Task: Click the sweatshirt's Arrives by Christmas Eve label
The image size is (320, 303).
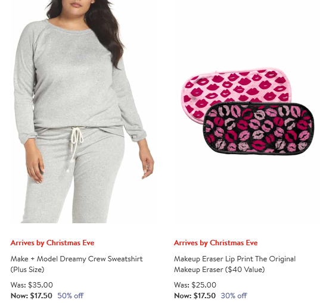Action: [x=52, y=243]
